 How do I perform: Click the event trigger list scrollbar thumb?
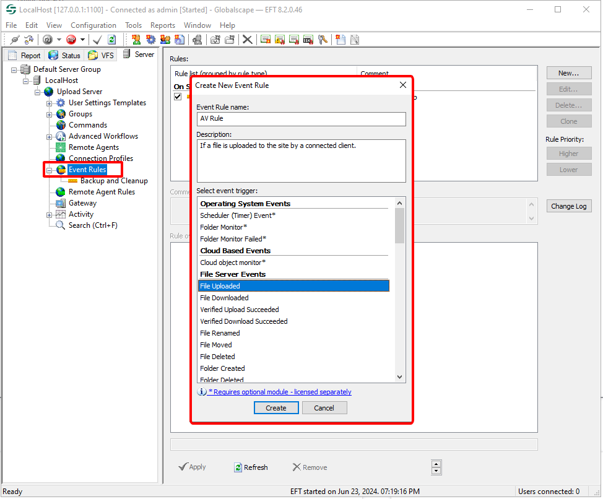[399, 226]
